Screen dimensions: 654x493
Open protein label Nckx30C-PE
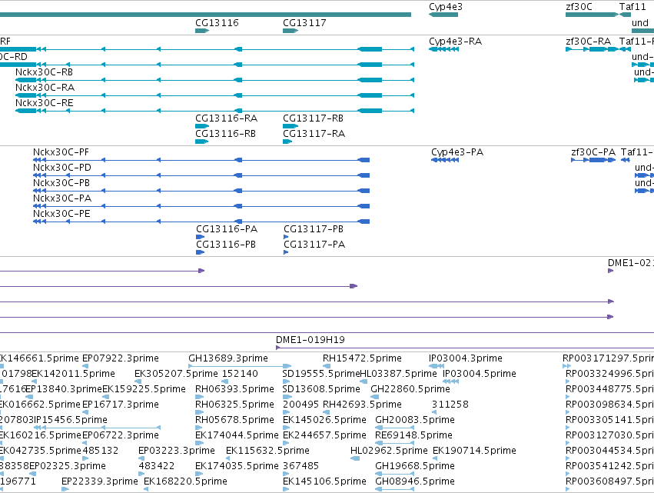point(61,214)
